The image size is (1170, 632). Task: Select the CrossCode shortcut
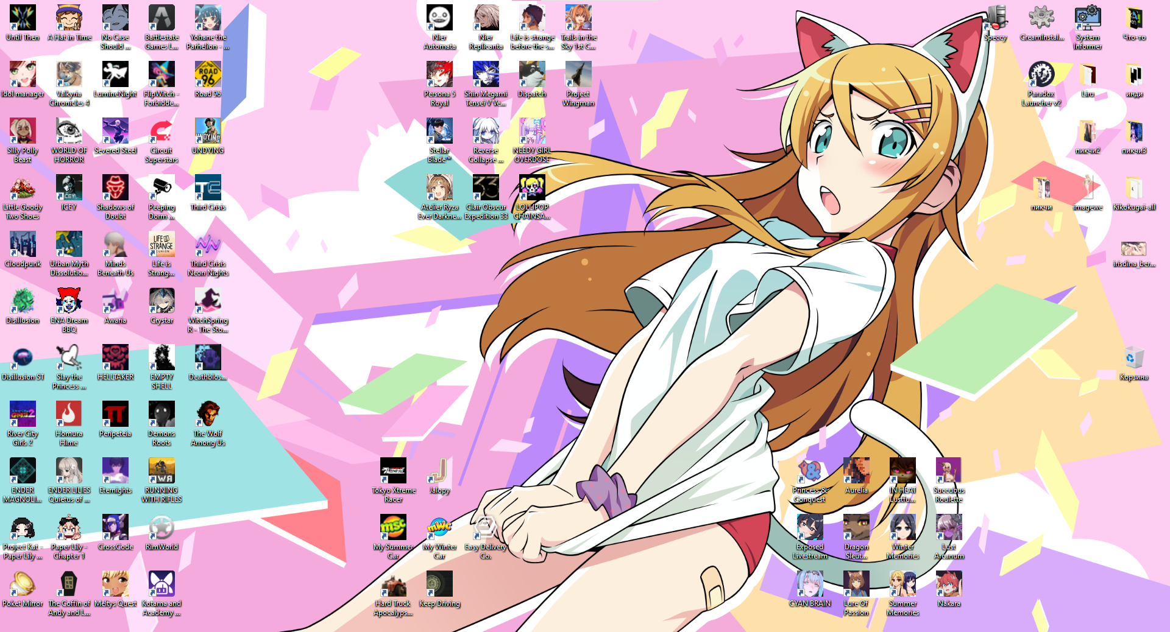(x=115, y=533)
